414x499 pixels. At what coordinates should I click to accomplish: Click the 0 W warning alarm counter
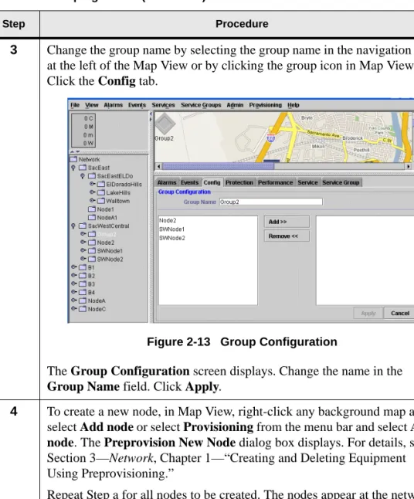pyautogui.click(x=88, y=143)
